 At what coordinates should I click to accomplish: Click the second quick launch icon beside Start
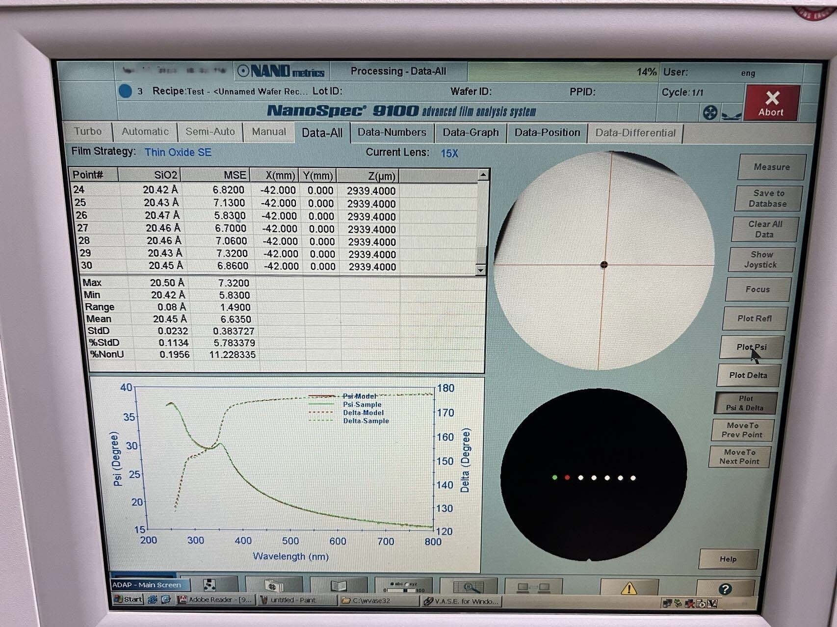click(x=165, y=600)
